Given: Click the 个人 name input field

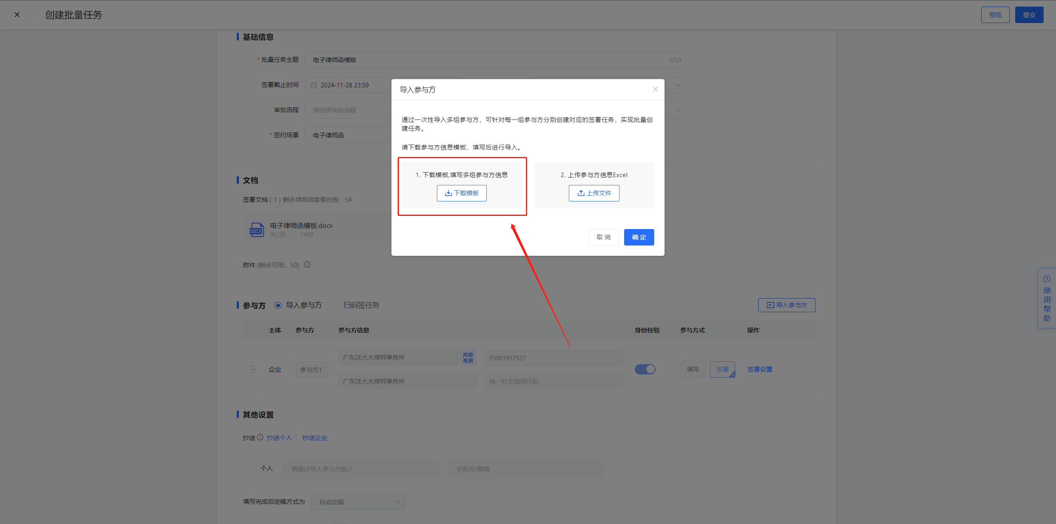Looking at the screenshot, I should [x=361, y=469].
